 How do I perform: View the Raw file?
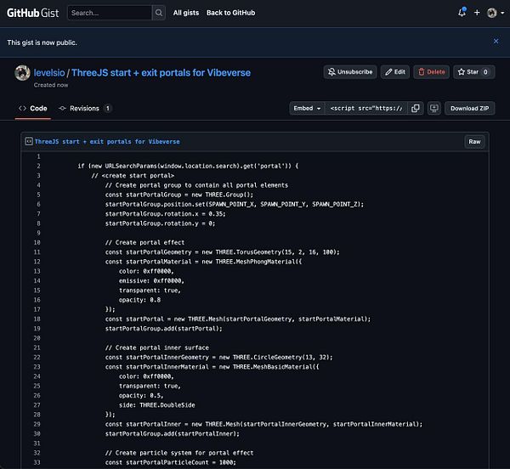click(475, 142)
